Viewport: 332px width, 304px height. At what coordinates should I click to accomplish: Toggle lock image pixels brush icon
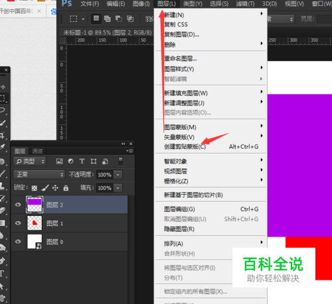click(x=45, y=188)
